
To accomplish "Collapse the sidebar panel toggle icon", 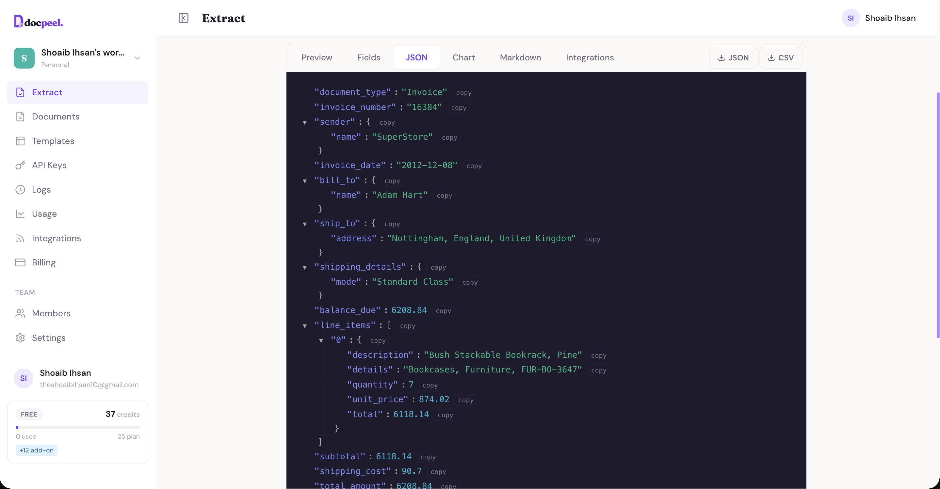I will [x=184, y=18].
